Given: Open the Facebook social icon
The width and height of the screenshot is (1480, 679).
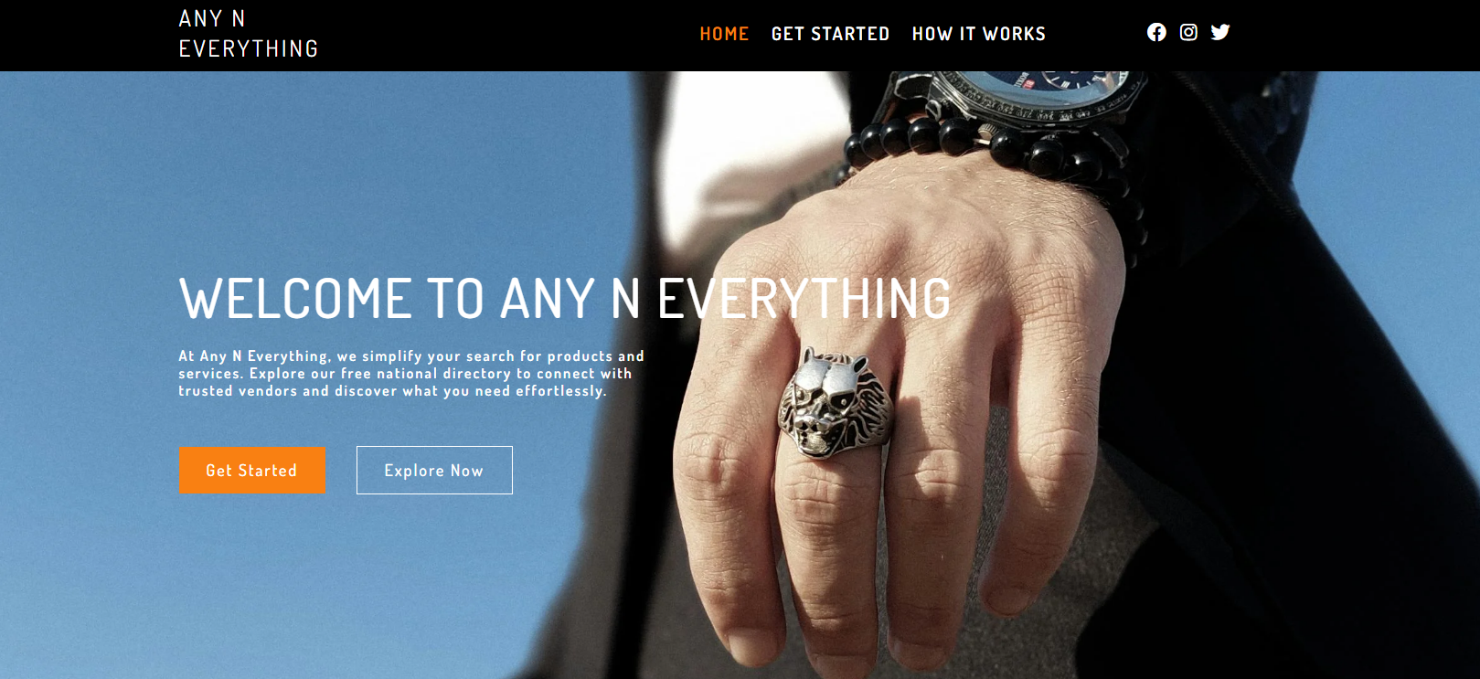Looking at the screenshot, I should coord(1156,33).
